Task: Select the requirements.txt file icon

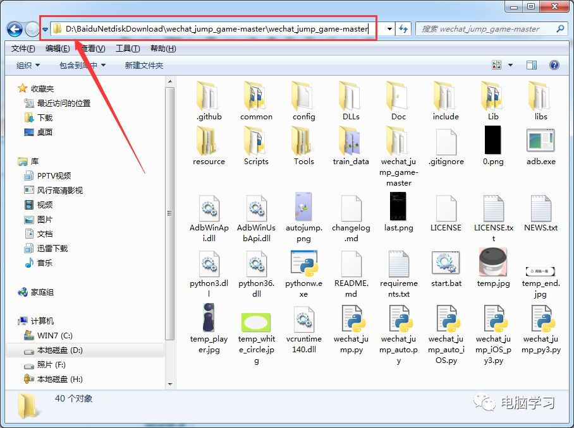Action: 398,263
